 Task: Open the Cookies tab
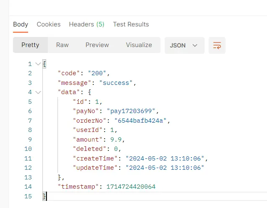[49, 24]
